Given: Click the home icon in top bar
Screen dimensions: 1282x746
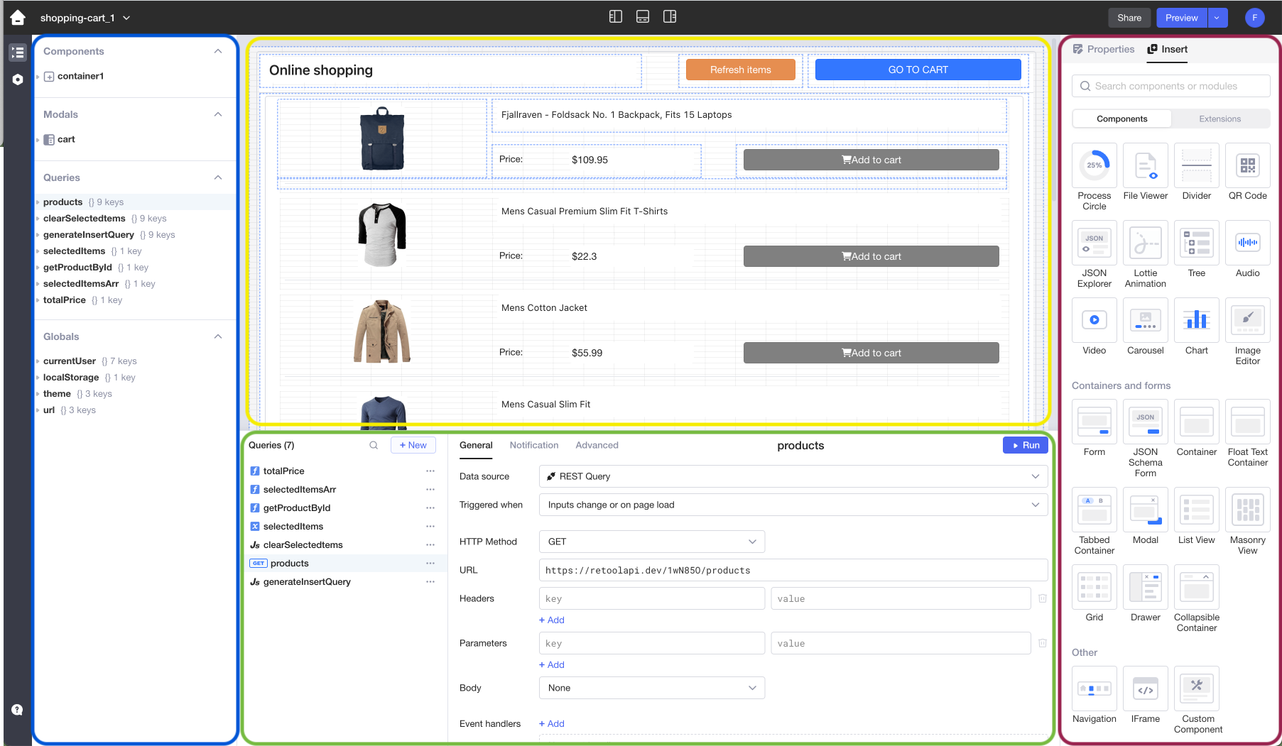Looking at the screenshot, I should 17,18.
